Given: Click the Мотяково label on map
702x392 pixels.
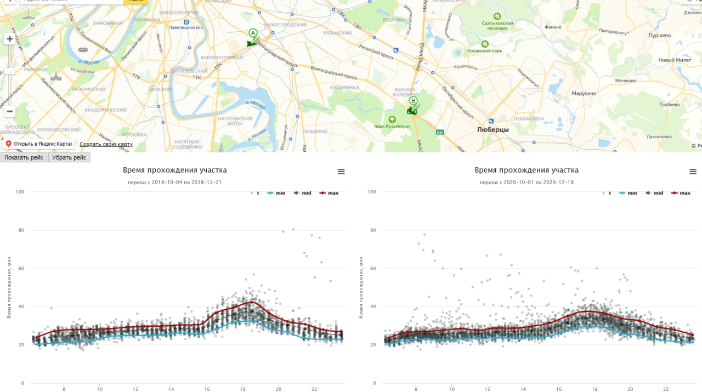Looking at the screenshot, I should coord(626,81).
